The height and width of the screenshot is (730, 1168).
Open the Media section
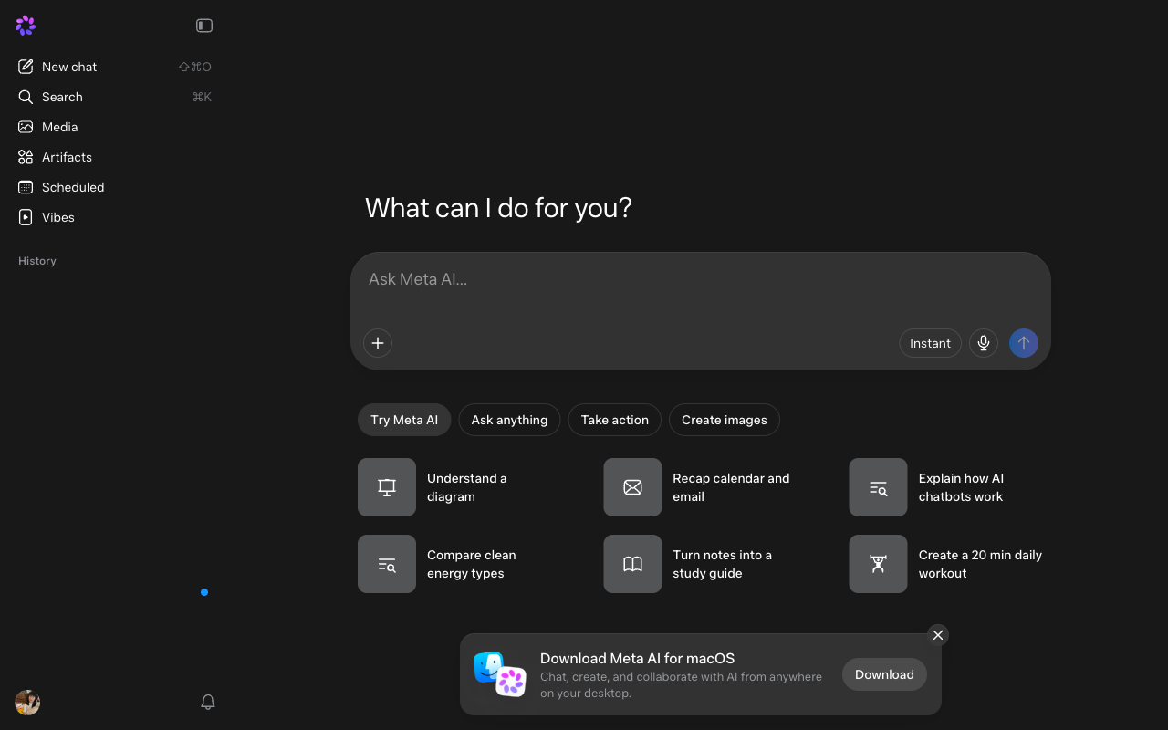click(114, 127)
